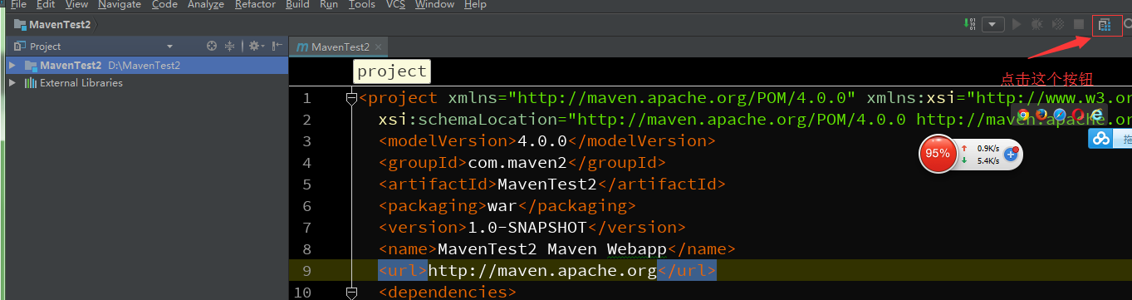This screenshot has height=300, width=1132.
Task: Close the MavenTest2 editor tab
Action: (x=379, y=47)
